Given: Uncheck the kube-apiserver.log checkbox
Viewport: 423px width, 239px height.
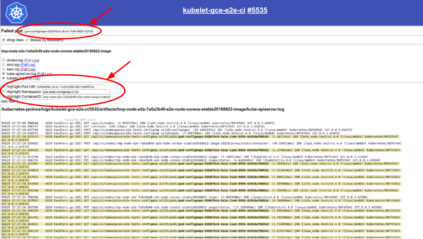Looking at the screenshot, I should pyautogui.click(x=4, y=74).
